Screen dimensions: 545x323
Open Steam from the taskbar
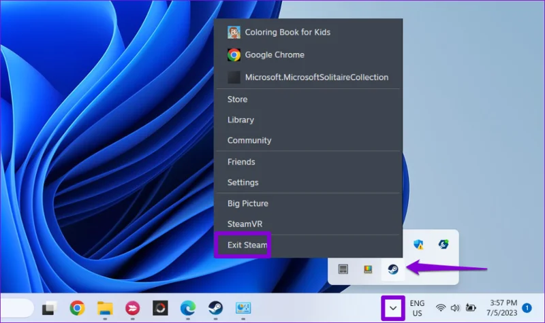pyautogui.click(x=215, y=308)
